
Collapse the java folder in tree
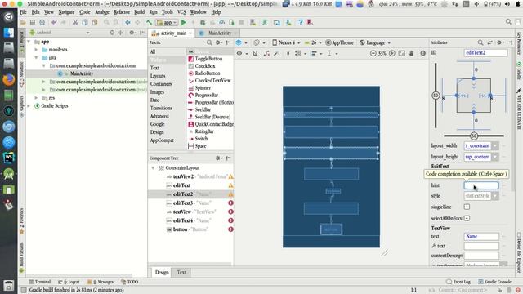click(36, 58)
